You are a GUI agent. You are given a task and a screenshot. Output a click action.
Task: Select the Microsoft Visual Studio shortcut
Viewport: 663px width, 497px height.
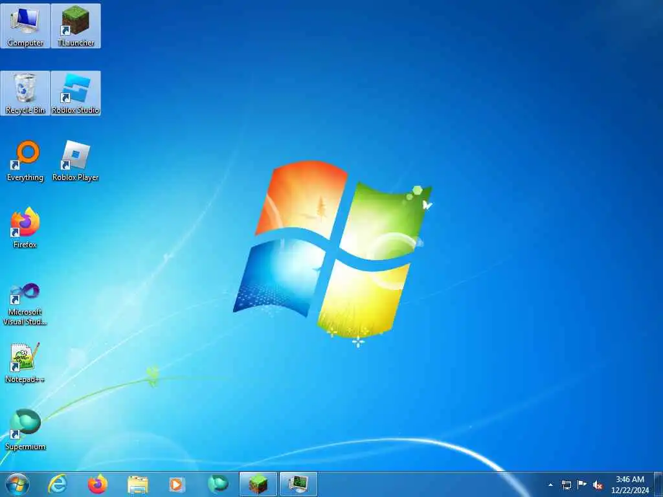[x=25, y=304]
